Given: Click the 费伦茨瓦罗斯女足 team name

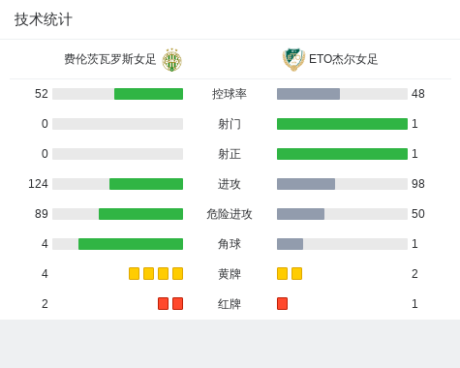Looking at the screenshot, I should [x=110, y=59].
